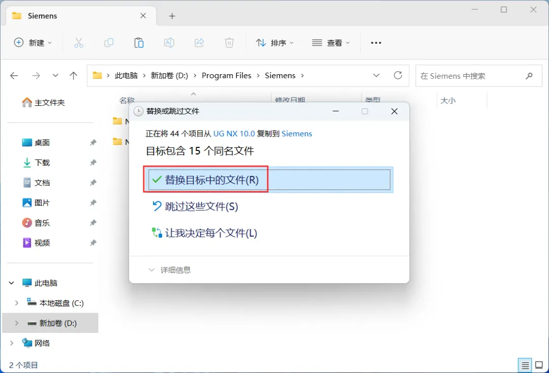Unpin 下载 using its pin icon
The width and height of the screenshot is (549, 373).
point(93,163)
